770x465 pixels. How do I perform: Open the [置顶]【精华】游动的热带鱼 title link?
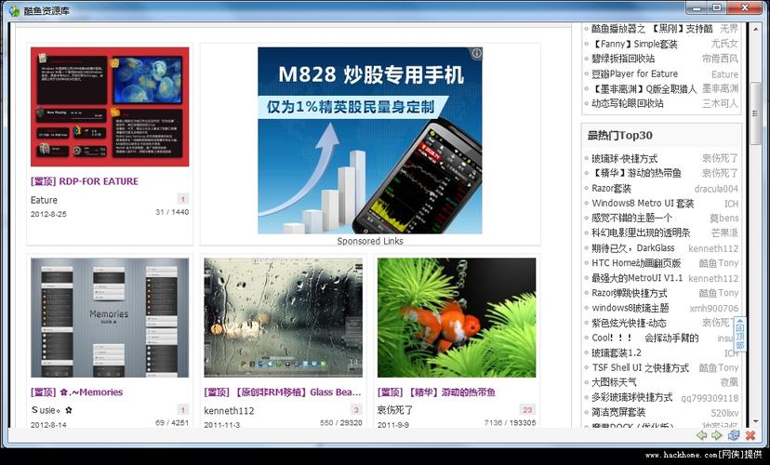coord(436,392)
